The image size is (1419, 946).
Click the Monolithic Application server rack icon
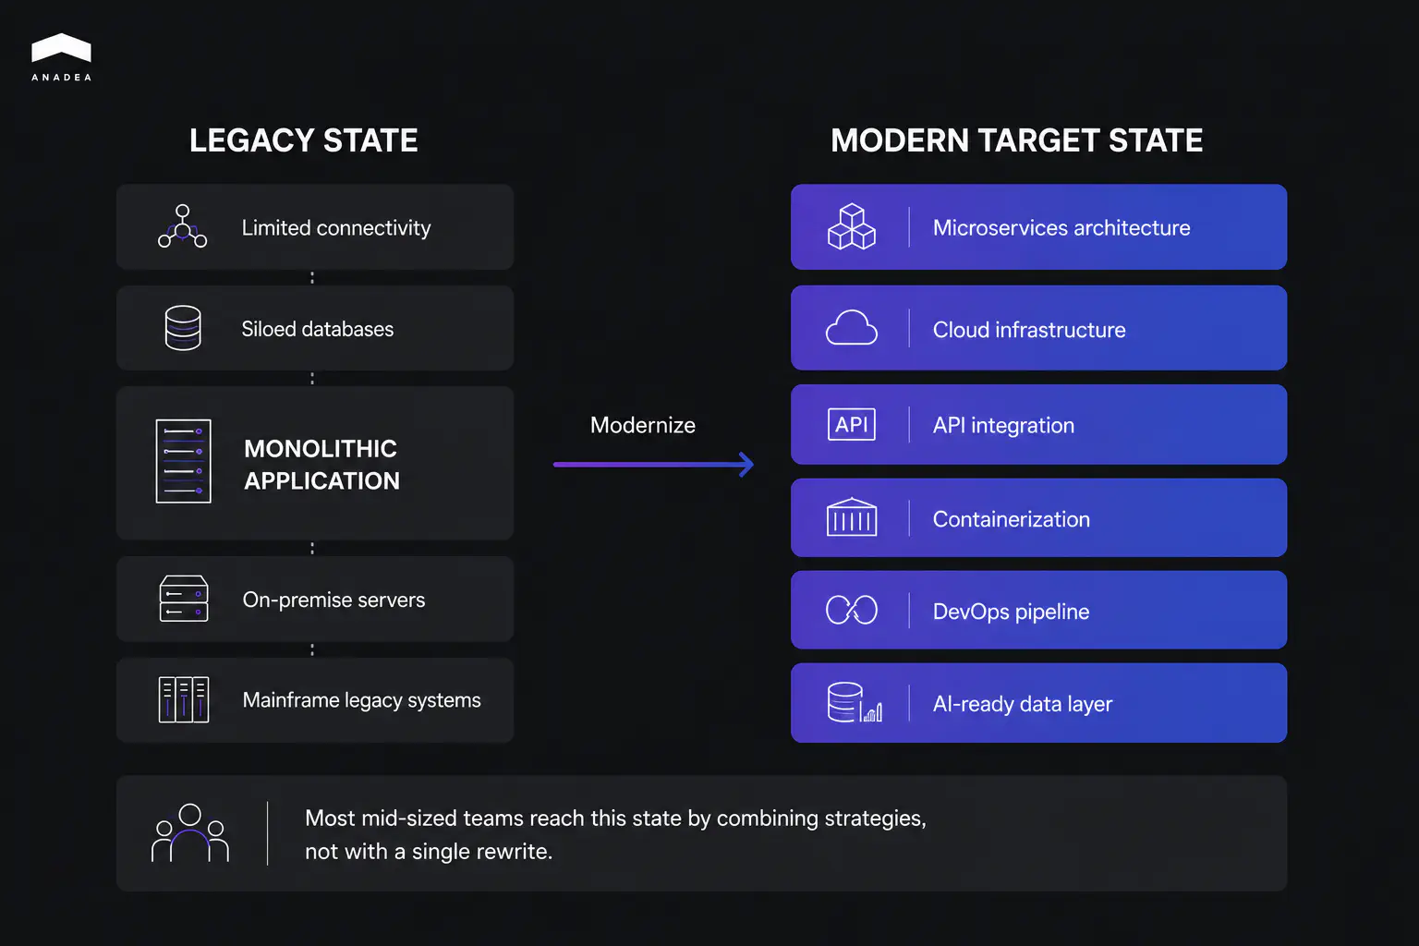click(183, 461)
